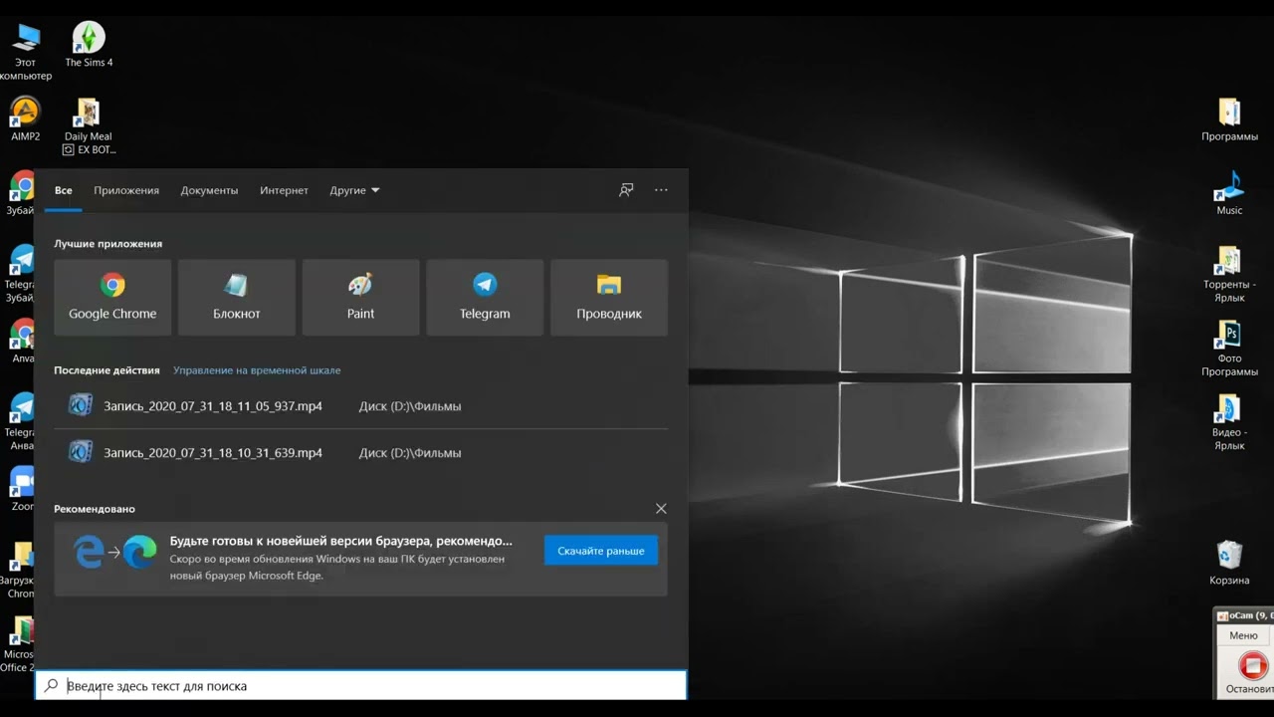Image resolution: width=1274 pixels, height=717 pixels.
Task: Dismiss the Рекомендовано section
Action: pos(661,508)
